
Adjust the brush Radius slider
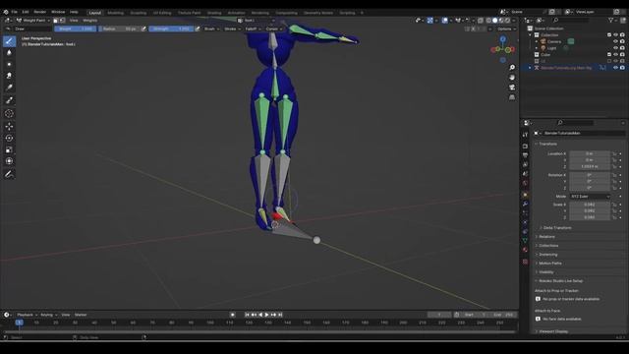119,29
